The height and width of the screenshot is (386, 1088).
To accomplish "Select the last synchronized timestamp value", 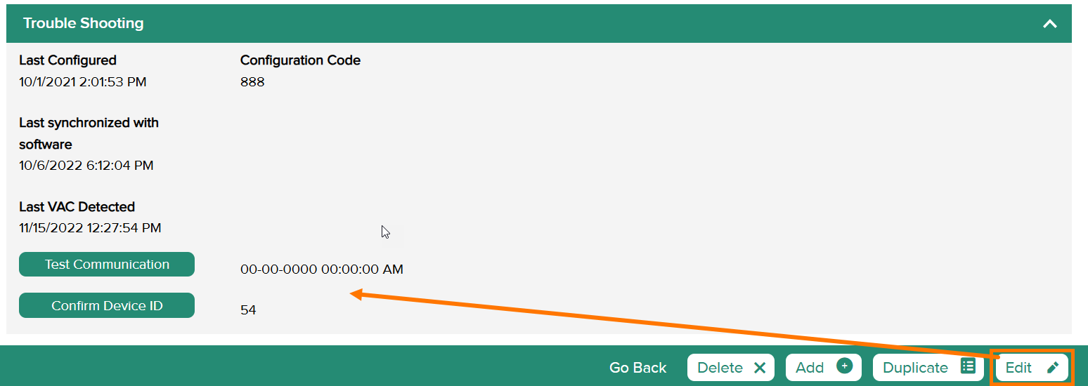I will pyautogui.click(x=86, y=166).
